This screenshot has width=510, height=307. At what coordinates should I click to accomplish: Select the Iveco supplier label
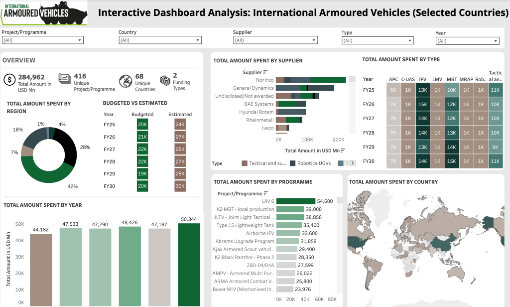point(267,128)
